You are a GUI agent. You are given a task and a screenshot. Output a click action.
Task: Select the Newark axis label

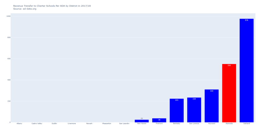(x=89, y=123)
